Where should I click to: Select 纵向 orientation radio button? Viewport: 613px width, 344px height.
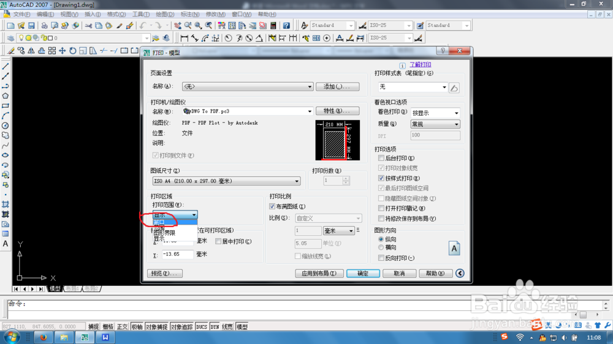click(381, 239)
